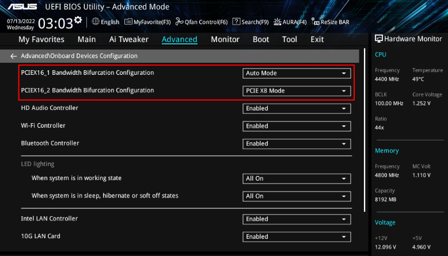Image resolution: width=448 pixels, height=256 pixels.
Task: Click the 49°C temperature value
Action: tap(418, 79)
